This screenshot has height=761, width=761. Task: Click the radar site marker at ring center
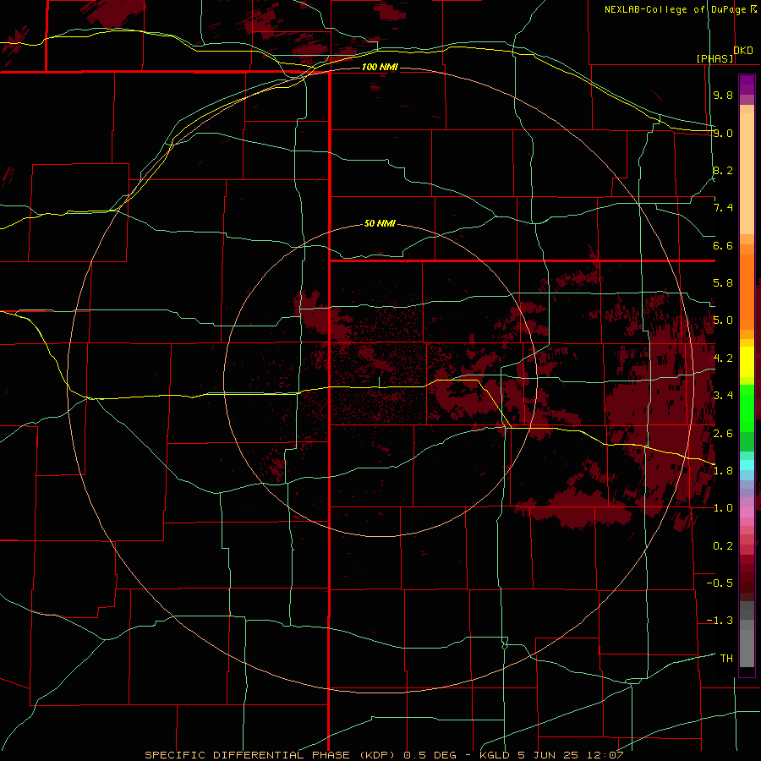[x=379, y=381]
